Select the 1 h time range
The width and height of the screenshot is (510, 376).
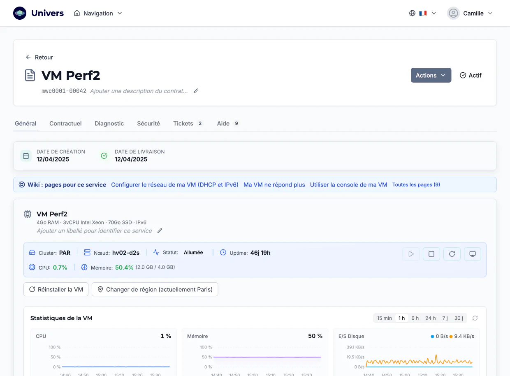tap(401, 318)
